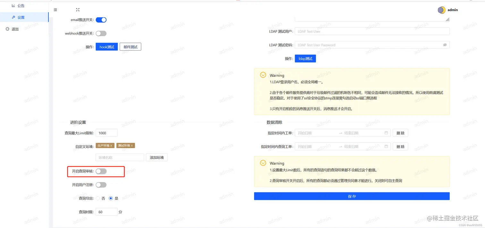Click the admin avatar icon
Screen dimensions: 485x228
(441, 10)
